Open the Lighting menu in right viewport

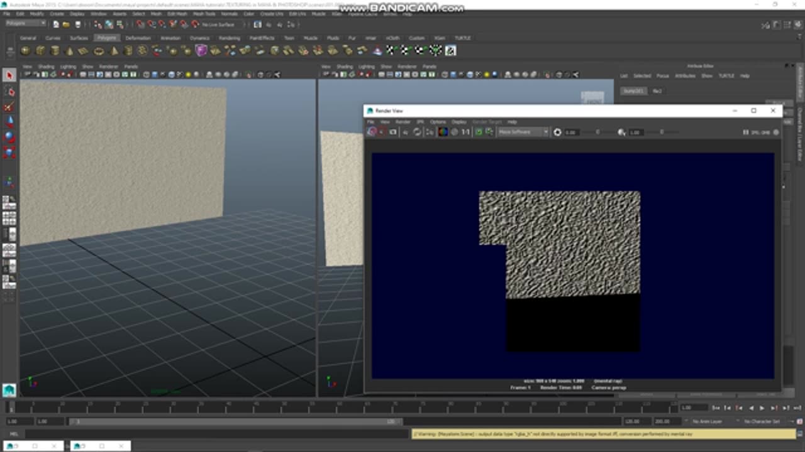[366, 67]
